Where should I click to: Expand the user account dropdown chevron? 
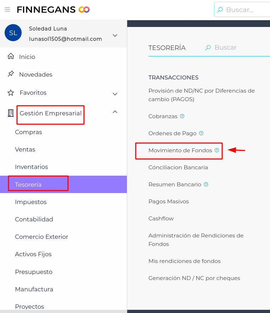pyautogui.click(x=115, y=35)
